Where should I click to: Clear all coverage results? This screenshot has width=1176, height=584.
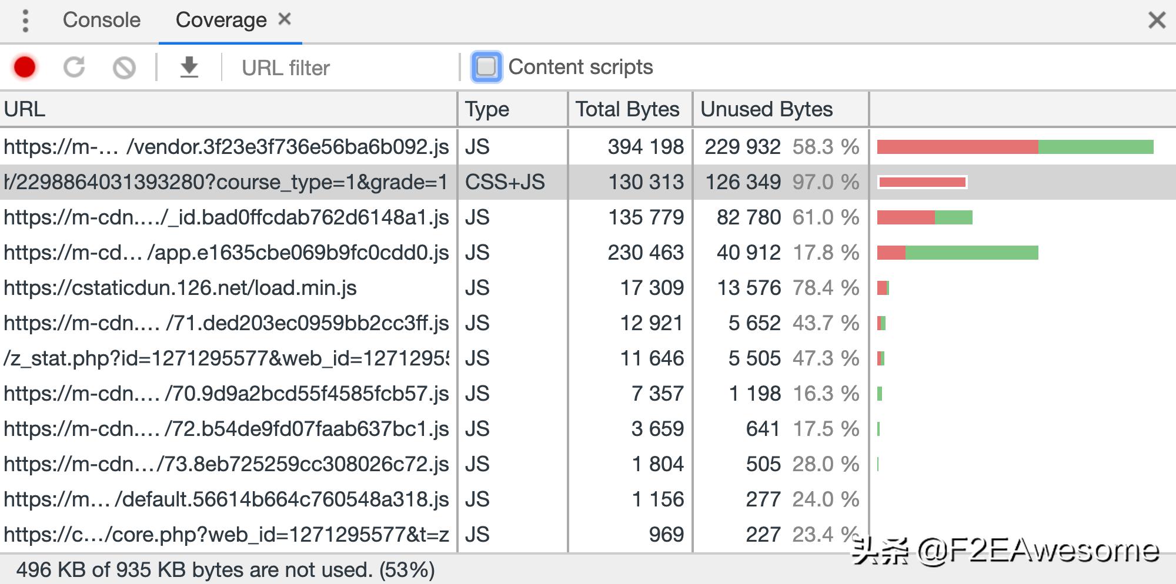tap(124, 68)
